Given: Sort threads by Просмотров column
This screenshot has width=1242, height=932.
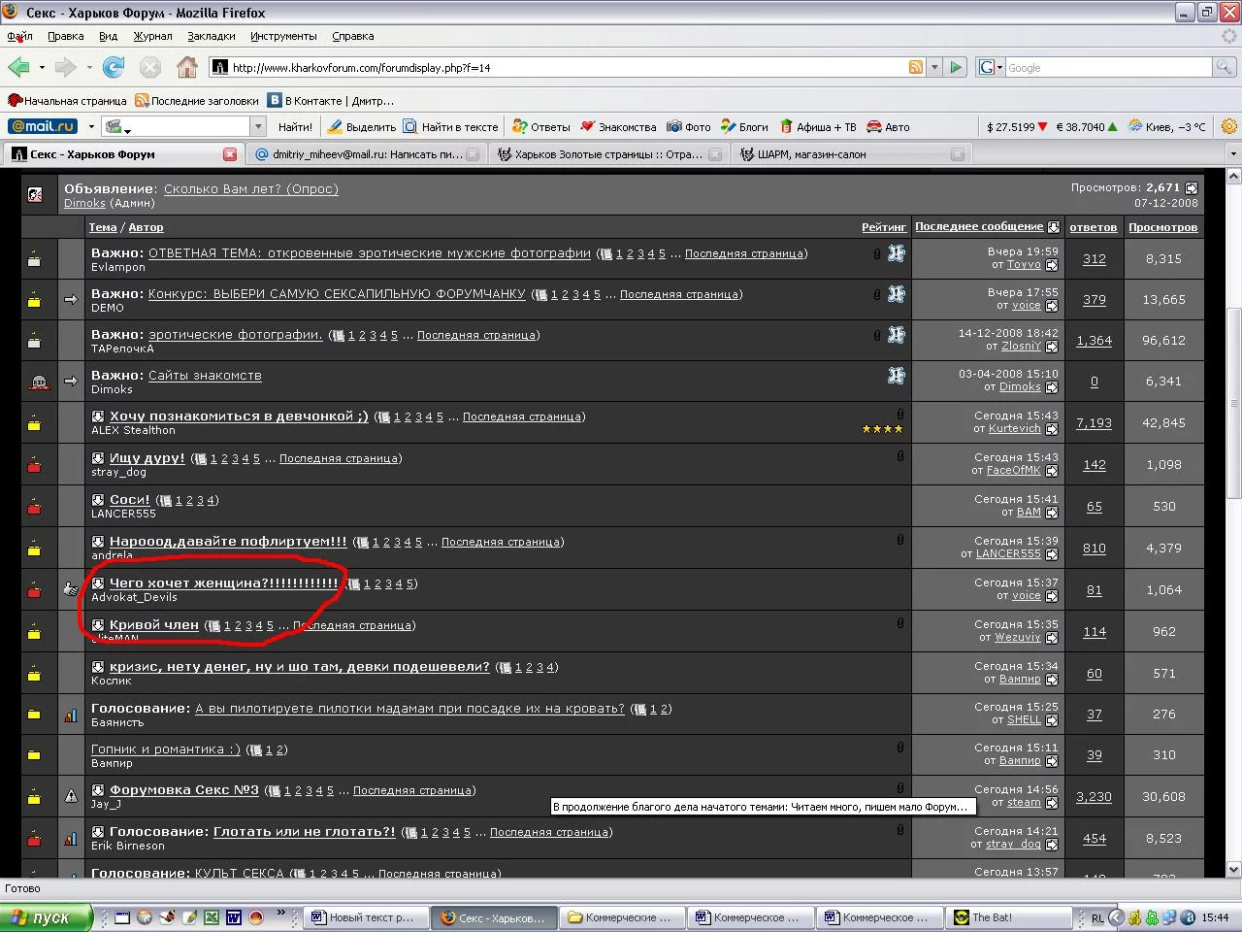Looking at the screenshot, I should [1162, 227].
